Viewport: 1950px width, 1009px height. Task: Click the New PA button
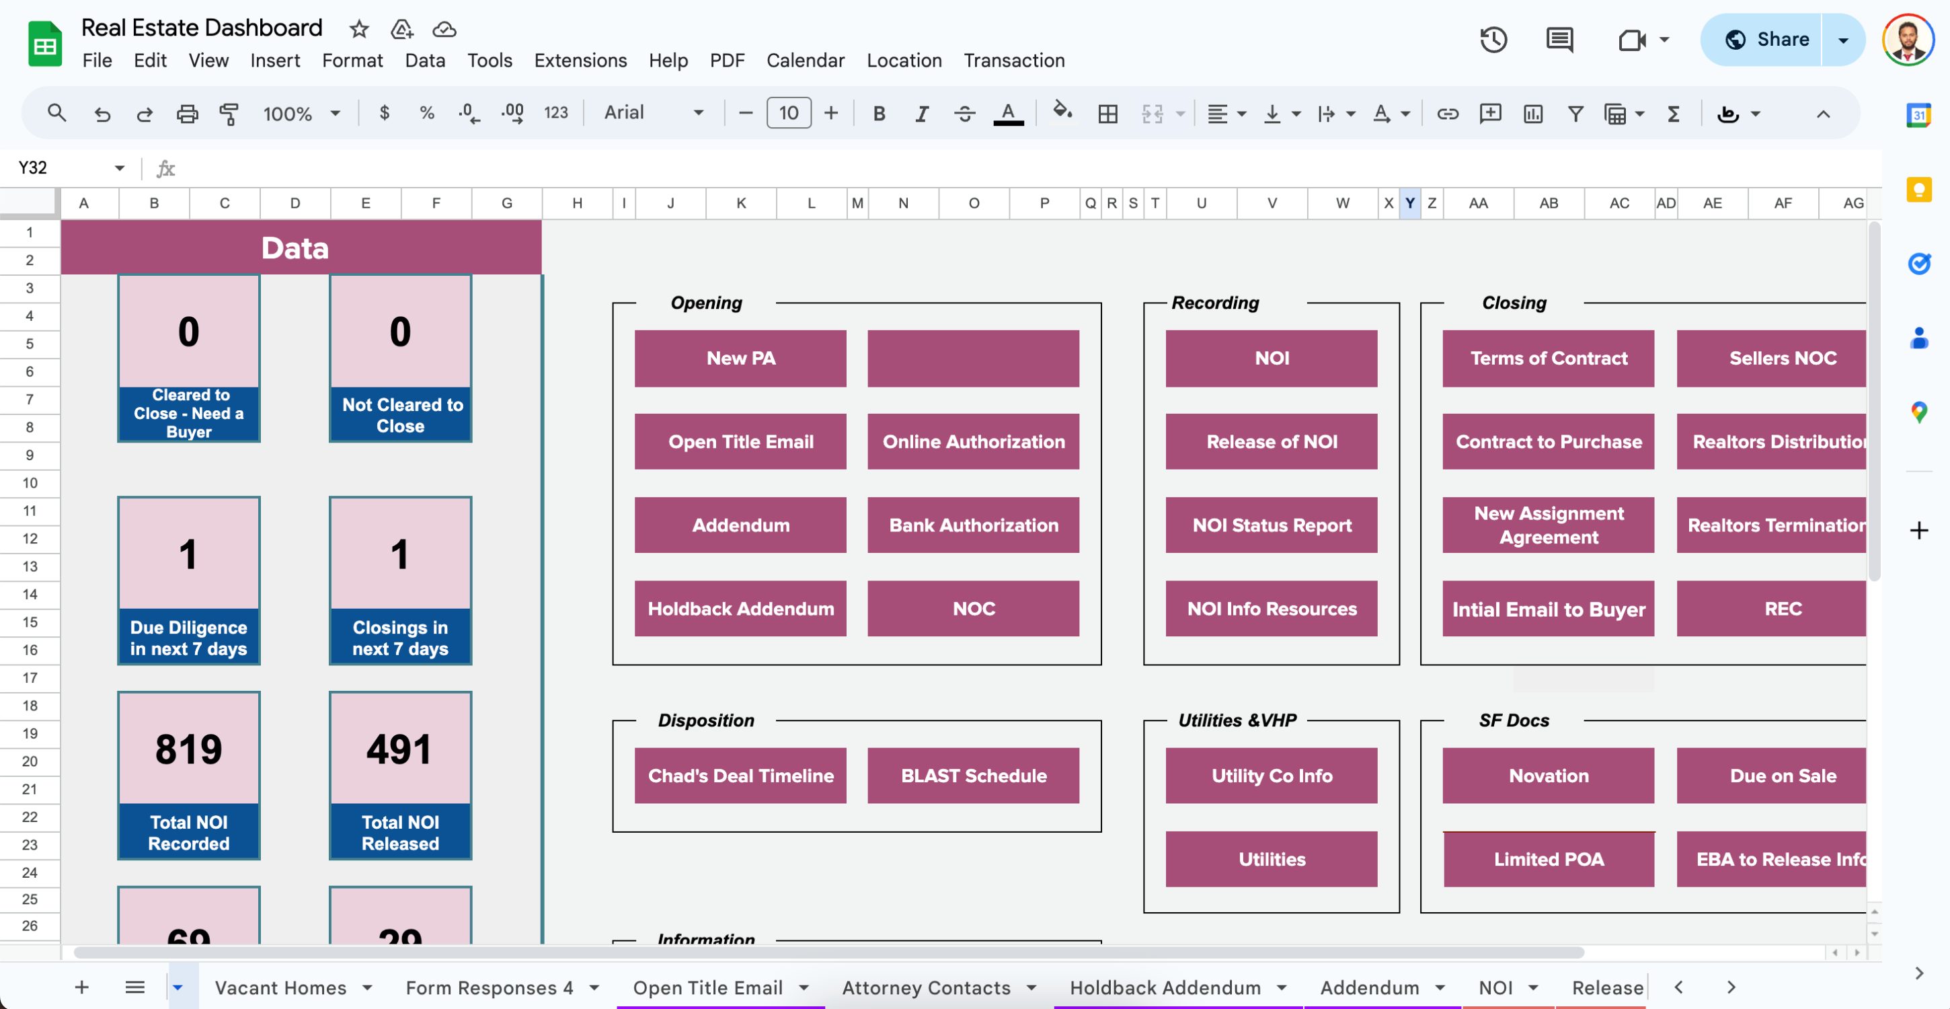(740, 359)
